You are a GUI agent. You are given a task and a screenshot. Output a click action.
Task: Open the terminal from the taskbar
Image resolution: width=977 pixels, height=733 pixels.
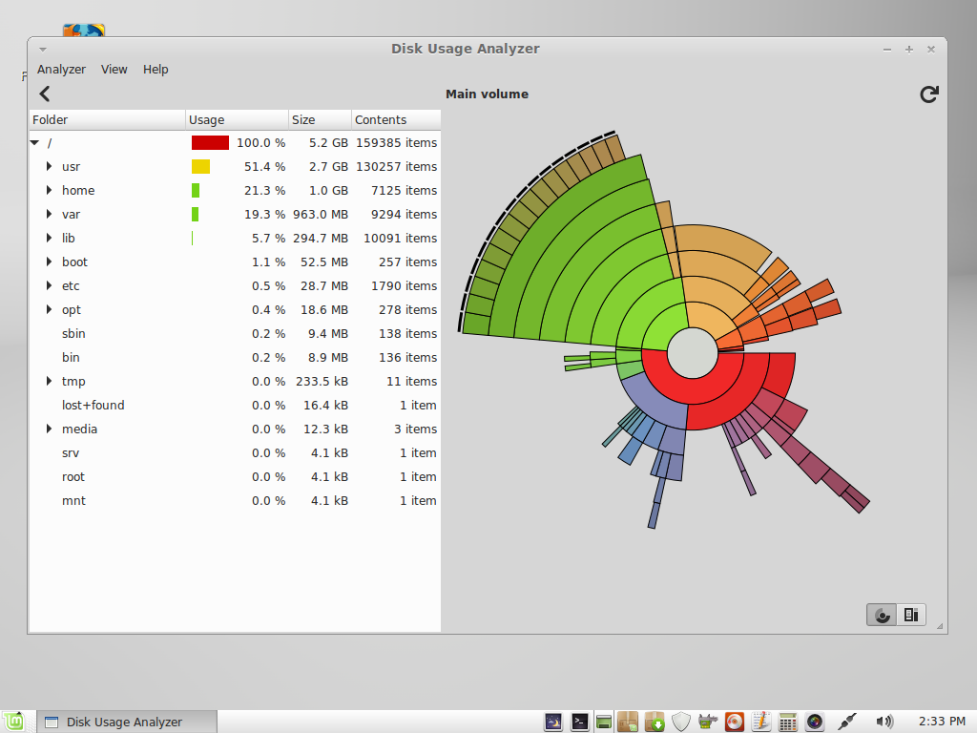(579, 722)
